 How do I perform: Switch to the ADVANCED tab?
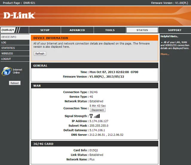pos(77,30)
